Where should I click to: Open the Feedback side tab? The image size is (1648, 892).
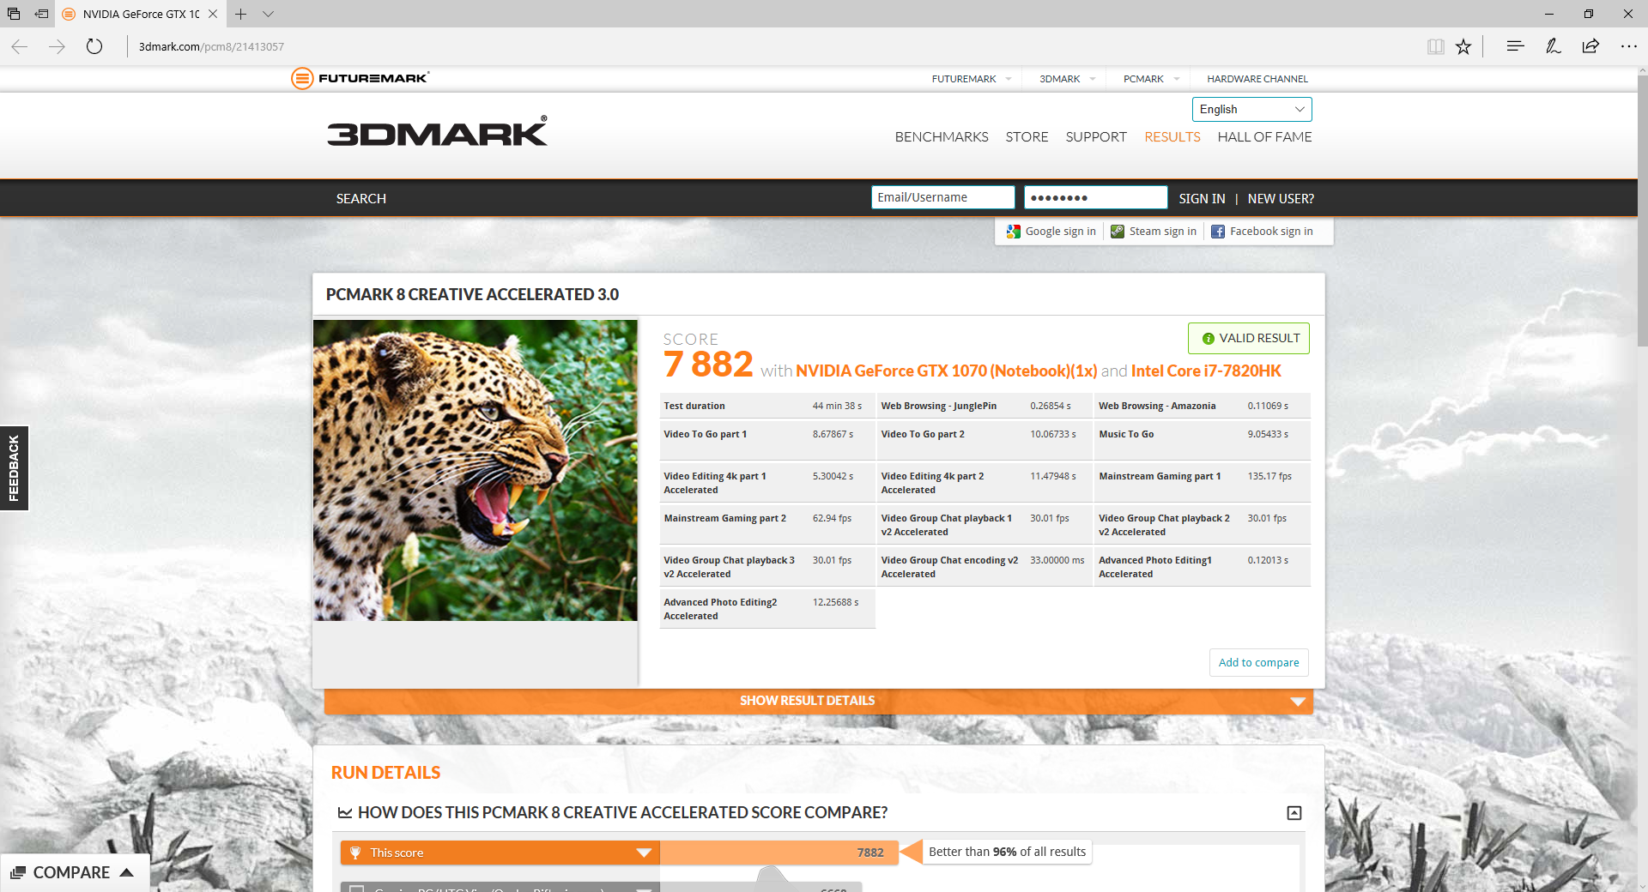(14, 468)
